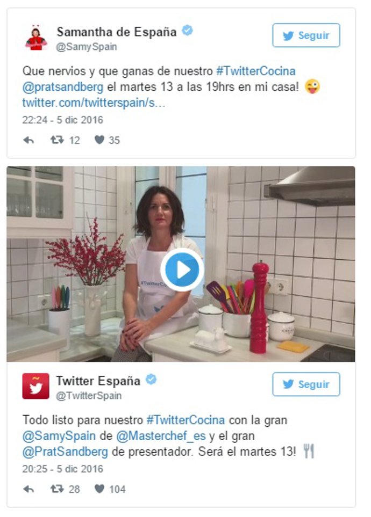Screen dimensions: 371x517
Task: Like the tweet with 35 likes
Action: [99, 140]
